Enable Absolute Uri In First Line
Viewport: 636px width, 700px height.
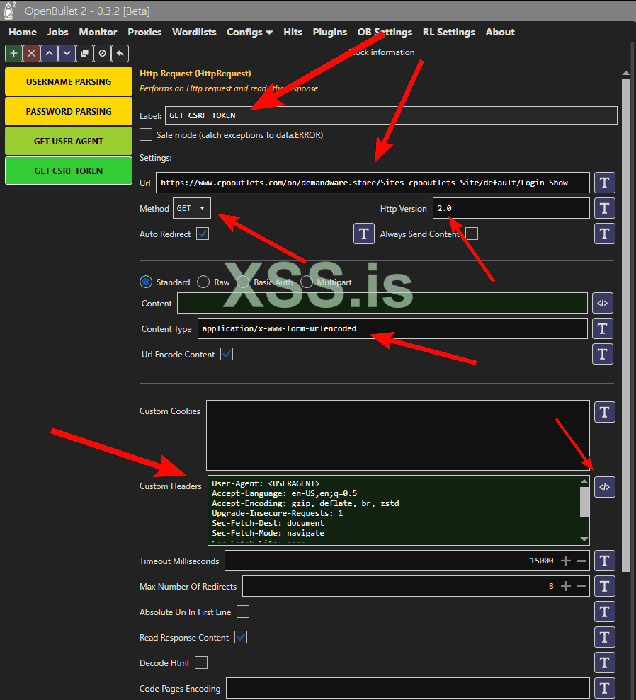243,612
